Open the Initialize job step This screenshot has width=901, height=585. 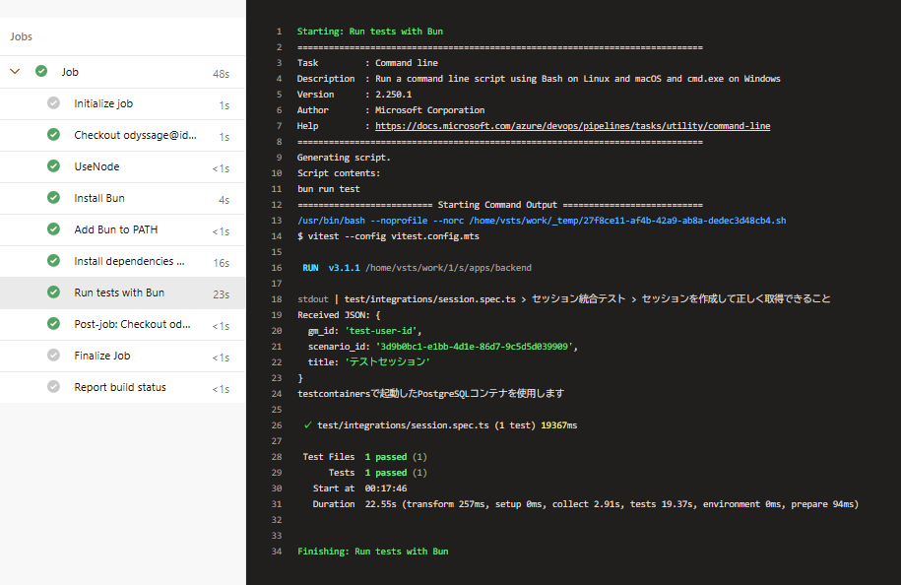122,103
